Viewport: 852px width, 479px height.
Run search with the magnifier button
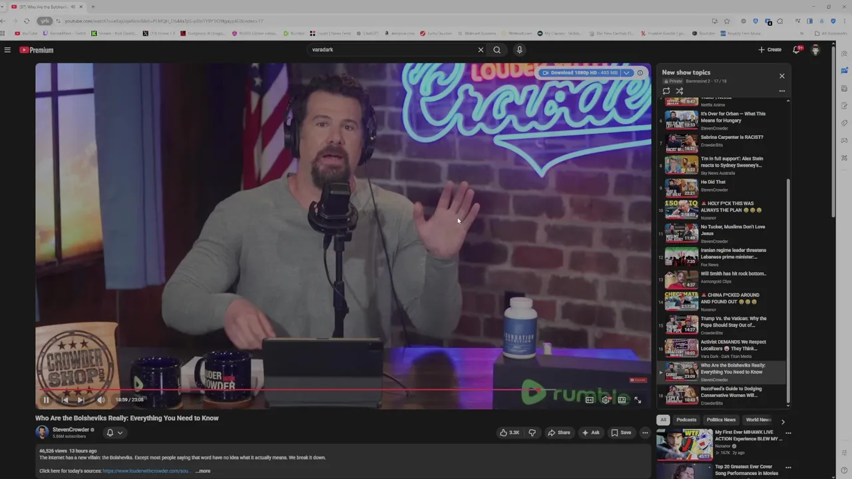click(497, 50)
